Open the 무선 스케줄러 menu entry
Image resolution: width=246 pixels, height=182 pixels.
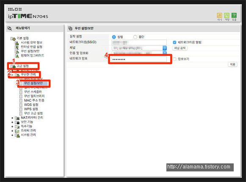click(33, 92)
